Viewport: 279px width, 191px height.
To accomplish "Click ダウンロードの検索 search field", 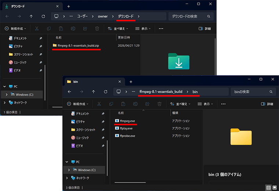I will 191,17.
